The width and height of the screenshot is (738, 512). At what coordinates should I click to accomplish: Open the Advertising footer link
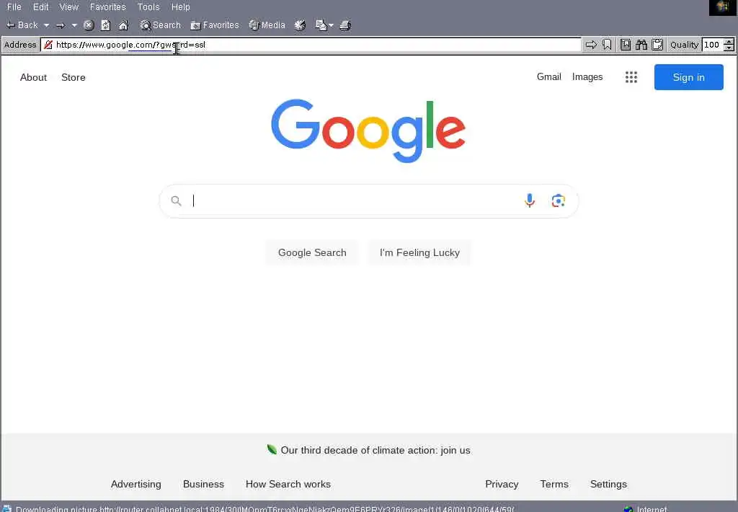click(136, 484)
